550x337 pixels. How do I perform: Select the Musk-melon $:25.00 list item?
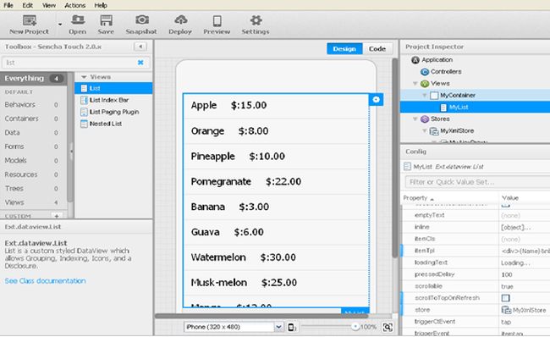277,283
